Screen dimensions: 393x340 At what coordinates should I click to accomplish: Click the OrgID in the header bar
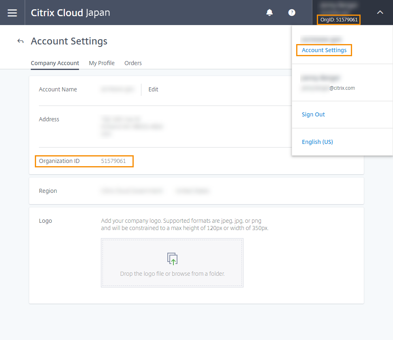(x=339, y=19)
